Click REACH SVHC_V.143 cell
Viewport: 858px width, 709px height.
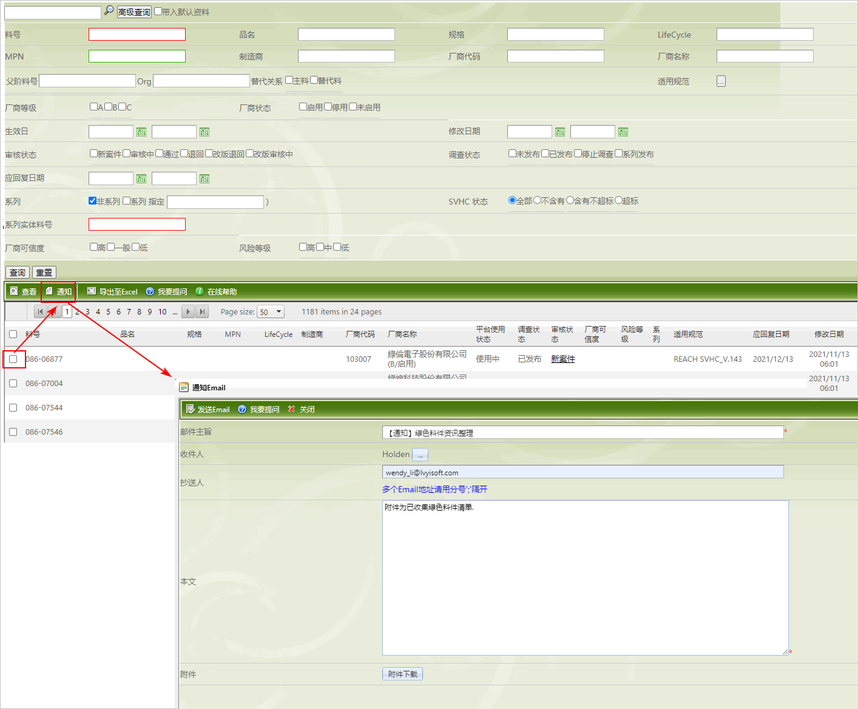708,359
